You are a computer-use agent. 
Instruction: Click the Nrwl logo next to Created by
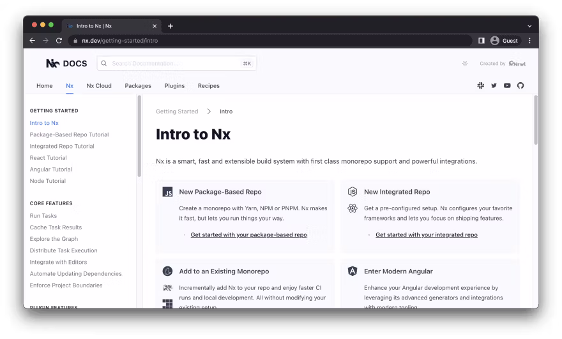517,64
